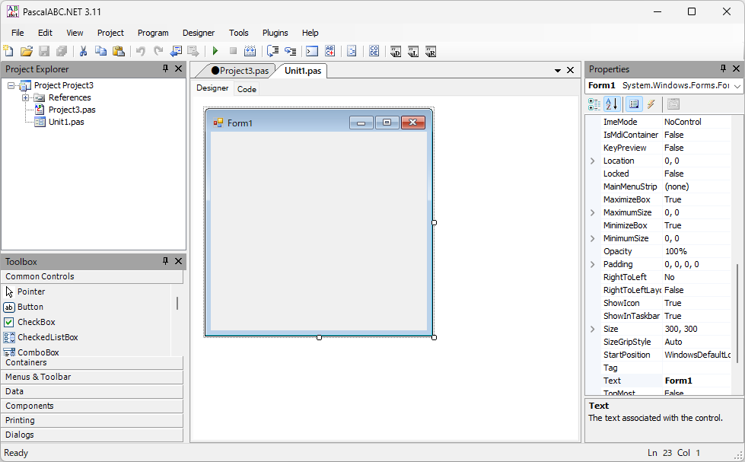Expand the References tree node
Image resolution: width=745 pixels, height=462 pixels.
click(x=25, y=97)
